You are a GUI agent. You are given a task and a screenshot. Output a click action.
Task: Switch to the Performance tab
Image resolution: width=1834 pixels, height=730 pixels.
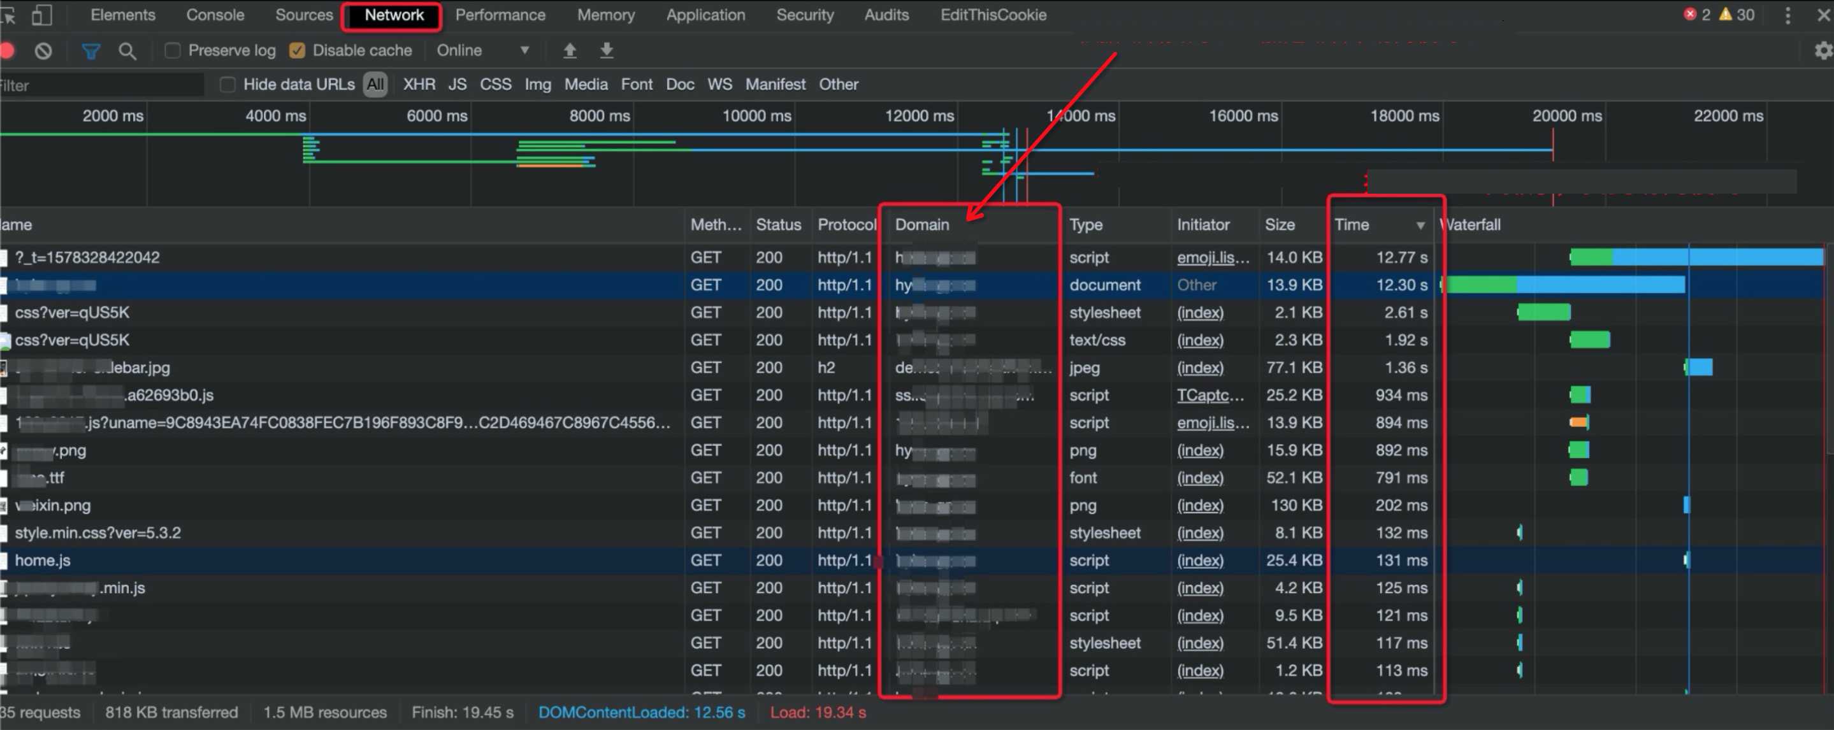(x=500, y=15)
